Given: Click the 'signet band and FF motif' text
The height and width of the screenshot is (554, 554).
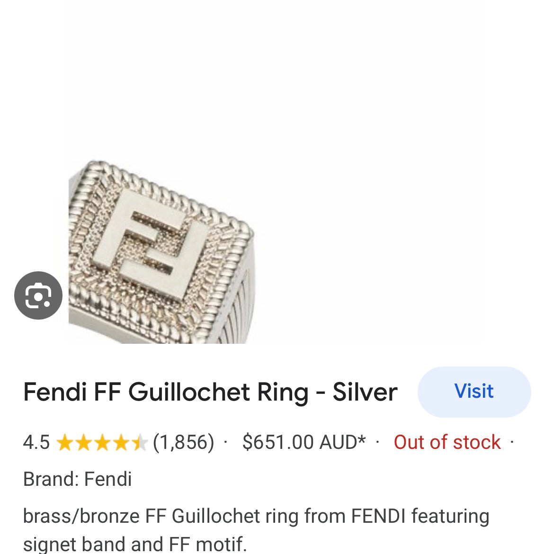Looking at the screenshot, I should pyautogui.click(x=135, y=545).
